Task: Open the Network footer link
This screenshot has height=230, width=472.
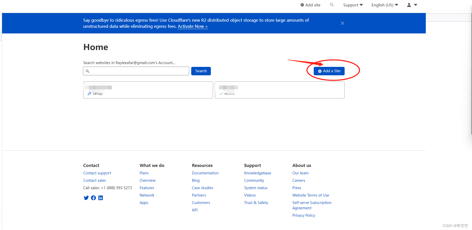Action: click(x=147, y=195)
